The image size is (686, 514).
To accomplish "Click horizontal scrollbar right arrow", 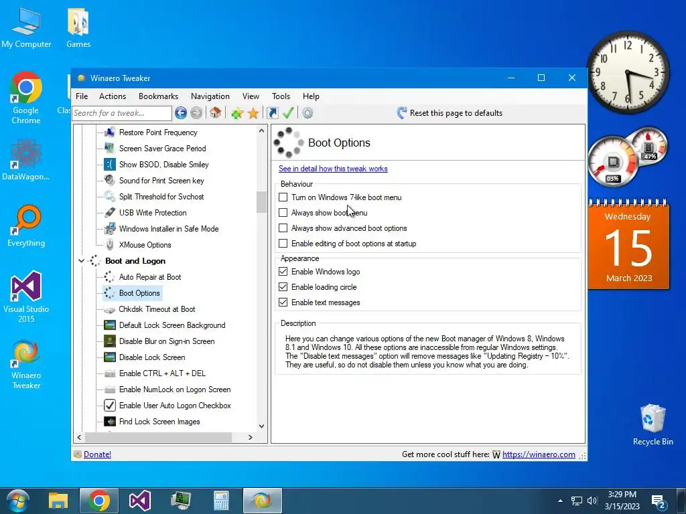I will tap(251, 437).
